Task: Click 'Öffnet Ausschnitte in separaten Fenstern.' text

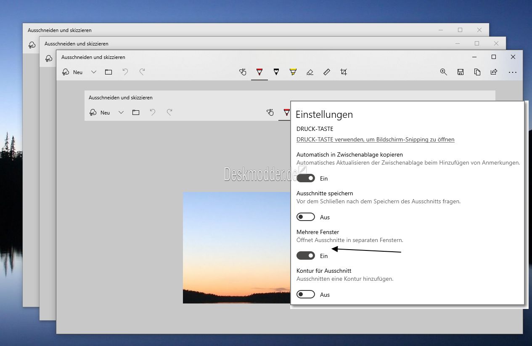Action: [x=350, y=240]
